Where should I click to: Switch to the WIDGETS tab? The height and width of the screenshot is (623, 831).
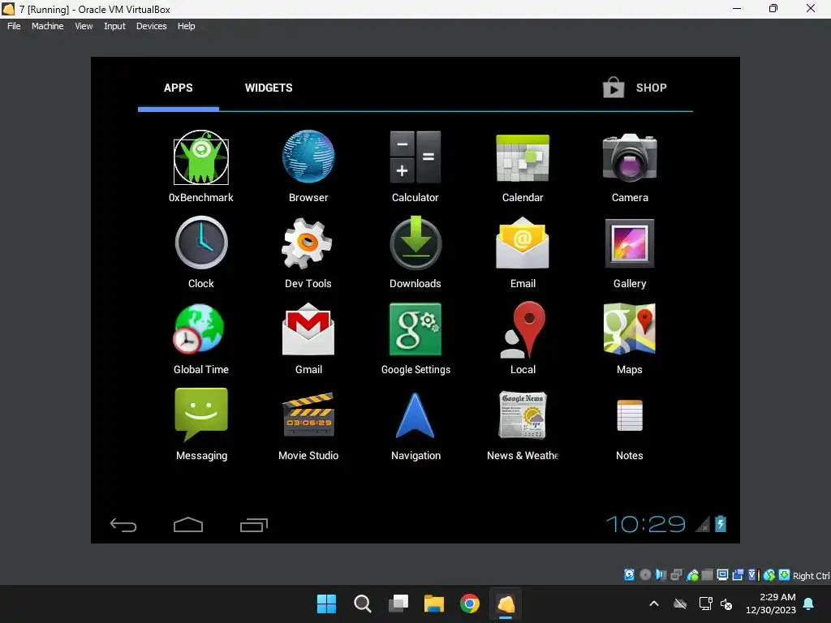click(269, 88)
